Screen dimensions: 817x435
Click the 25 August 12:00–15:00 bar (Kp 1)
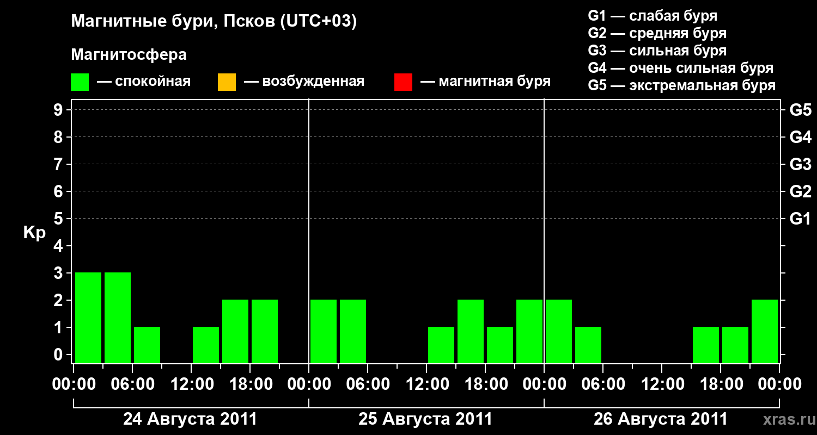[441, 345]
